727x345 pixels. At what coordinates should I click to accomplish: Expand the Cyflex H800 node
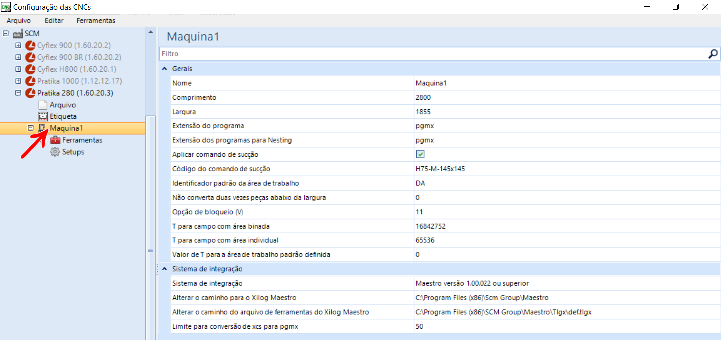pos(18,69)
